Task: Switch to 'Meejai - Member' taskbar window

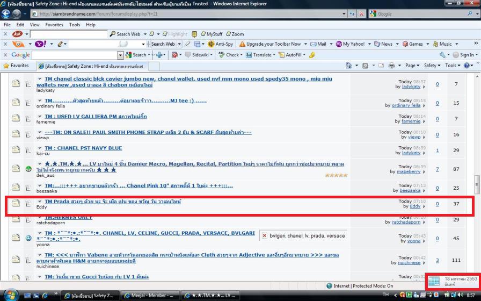Action: (x=150, y=296)
